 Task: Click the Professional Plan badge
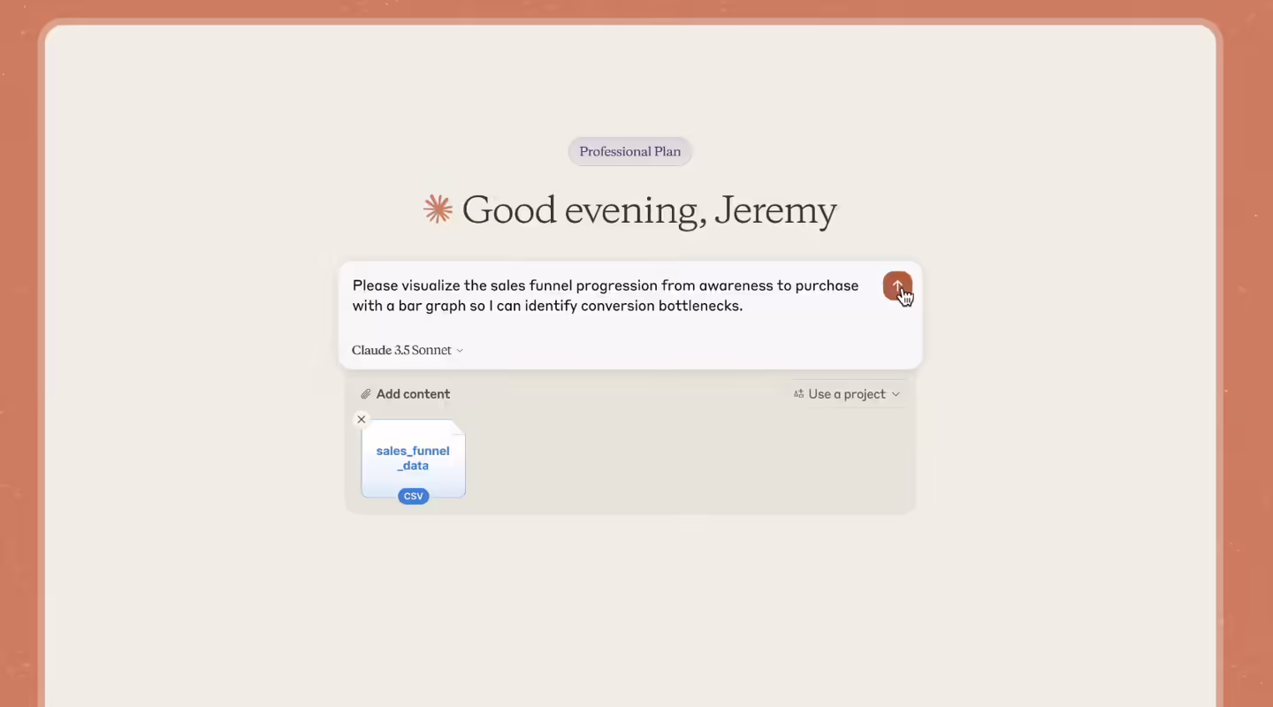click(x=630, y=151)
